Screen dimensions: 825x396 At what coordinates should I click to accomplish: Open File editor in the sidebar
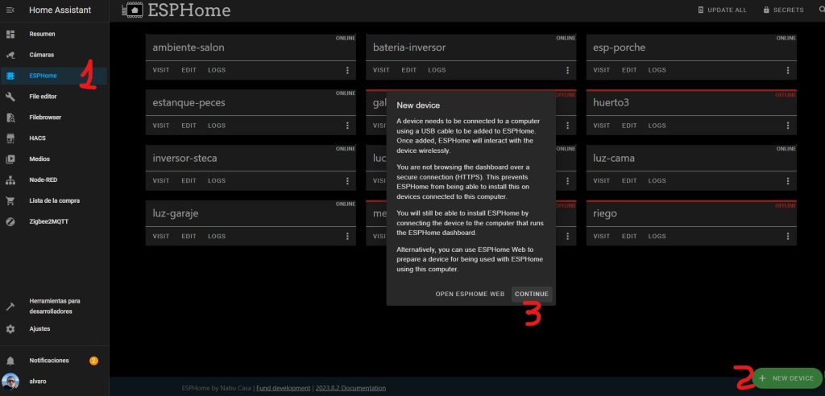click(x=43, y=97)
